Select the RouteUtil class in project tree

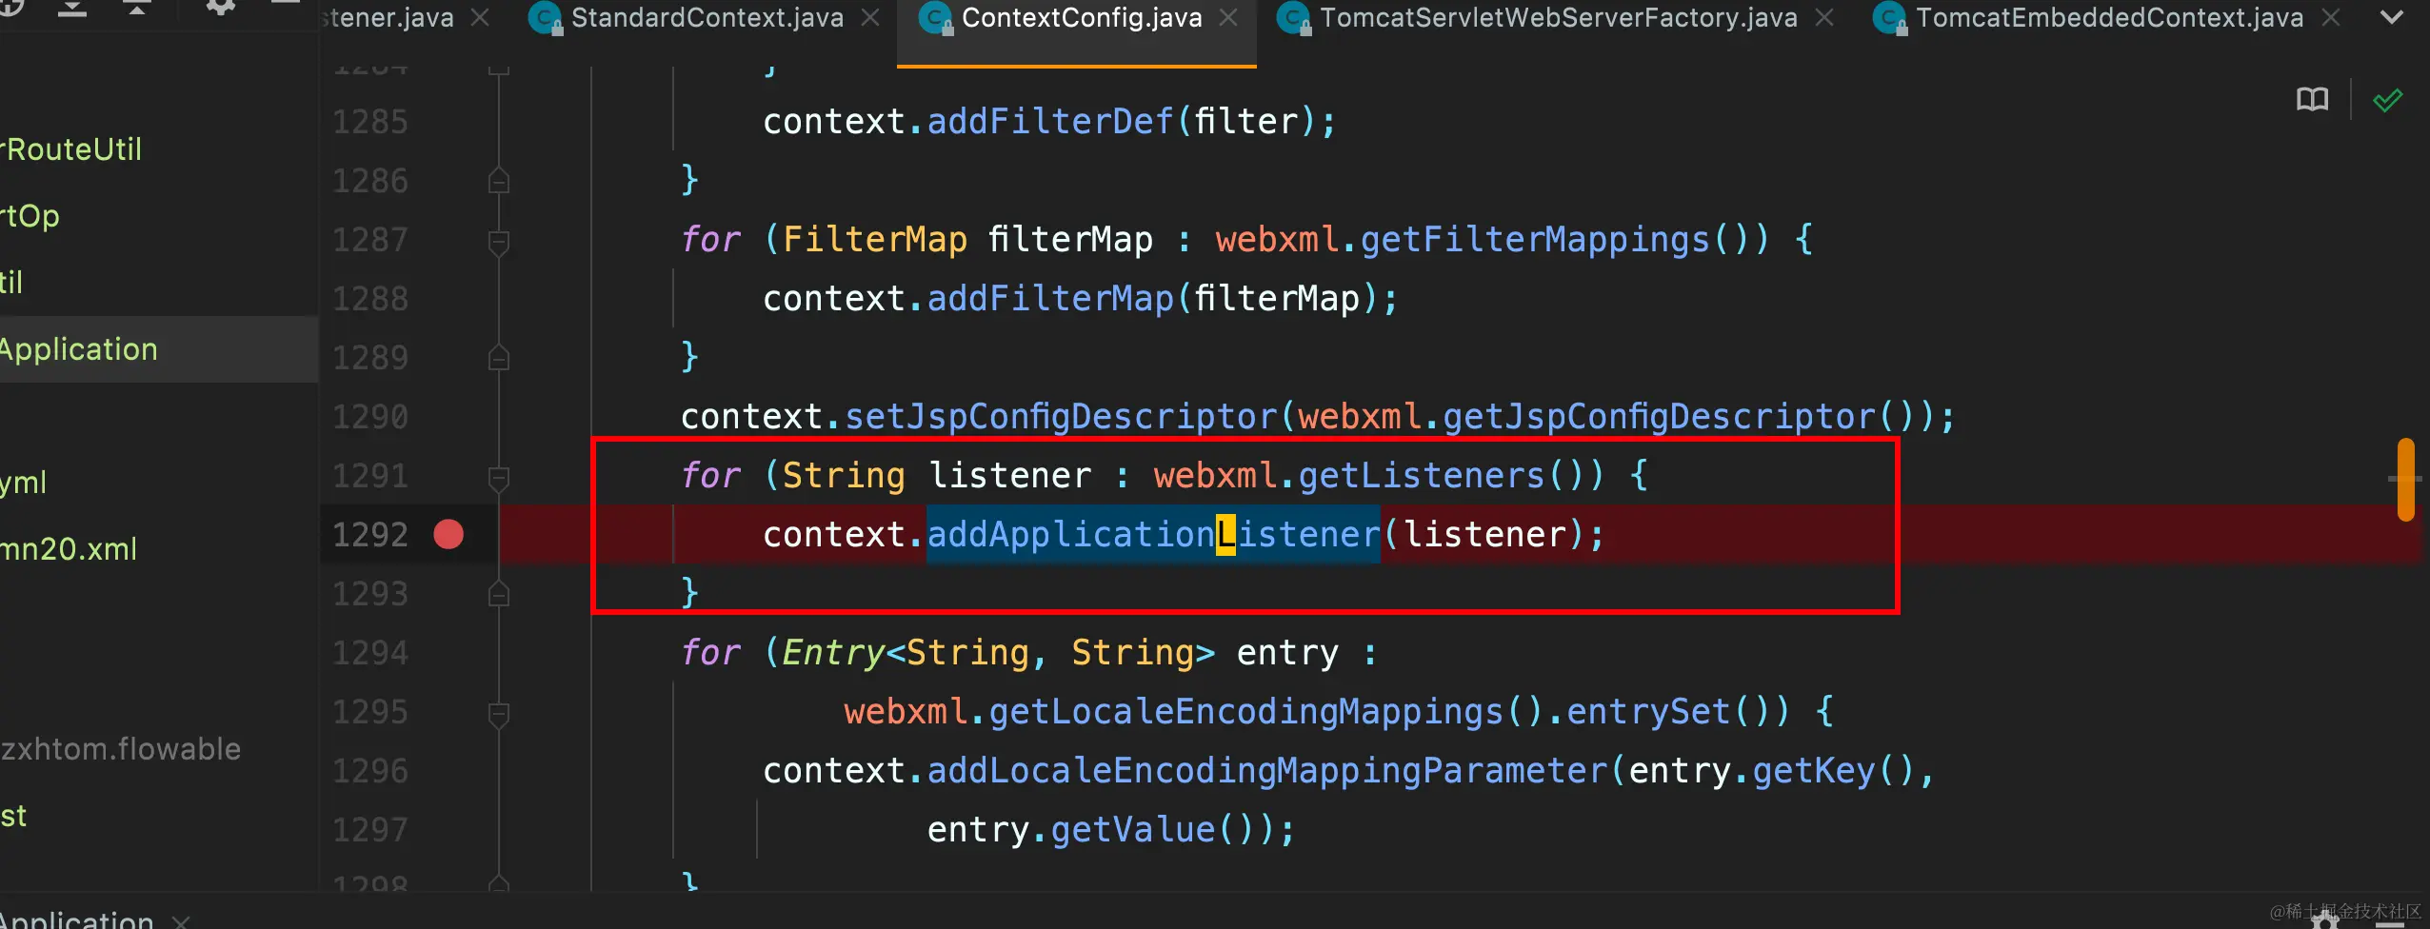pyautogui.click(x=71, y=149)
